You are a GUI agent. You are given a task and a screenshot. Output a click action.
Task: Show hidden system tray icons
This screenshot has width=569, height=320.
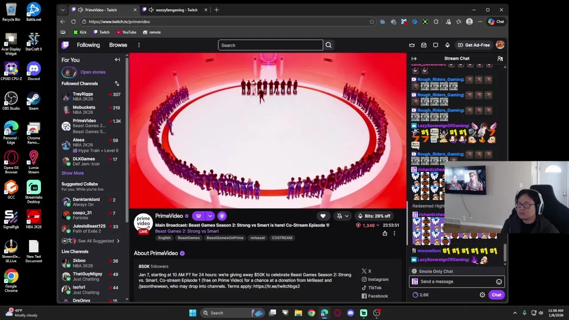515,313
